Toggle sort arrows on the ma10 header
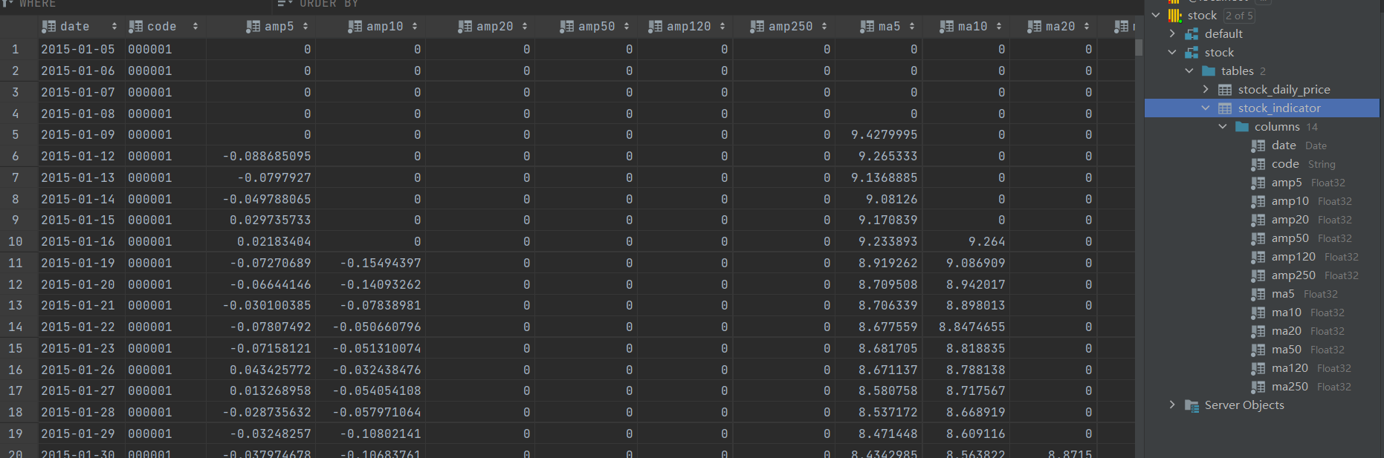 coord(998,27)
